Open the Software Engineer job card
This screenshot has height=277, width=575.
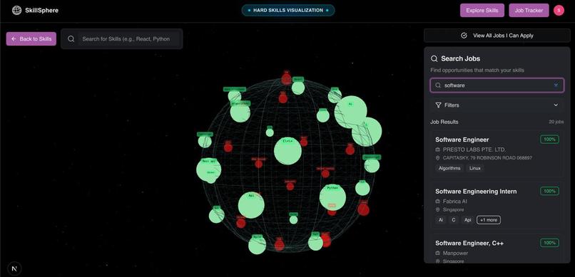(497, 154)
